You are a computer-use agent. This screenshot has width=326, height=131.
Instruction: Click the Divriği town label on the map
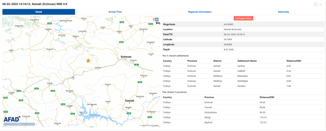pos(50,83)
